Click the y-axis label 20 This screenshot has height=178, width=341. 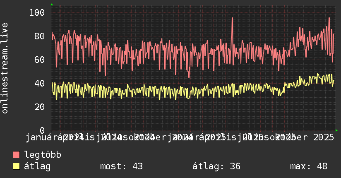[x=40, y=107]
